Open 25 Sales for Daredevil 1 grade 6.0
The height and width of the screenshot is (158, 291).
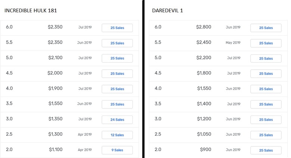(266, 28)
